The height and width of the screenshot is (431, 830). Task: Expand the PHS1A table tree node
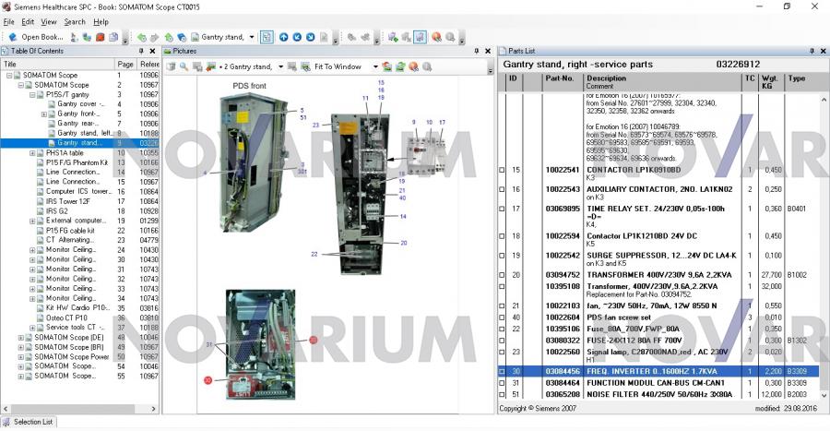point(32,152)
